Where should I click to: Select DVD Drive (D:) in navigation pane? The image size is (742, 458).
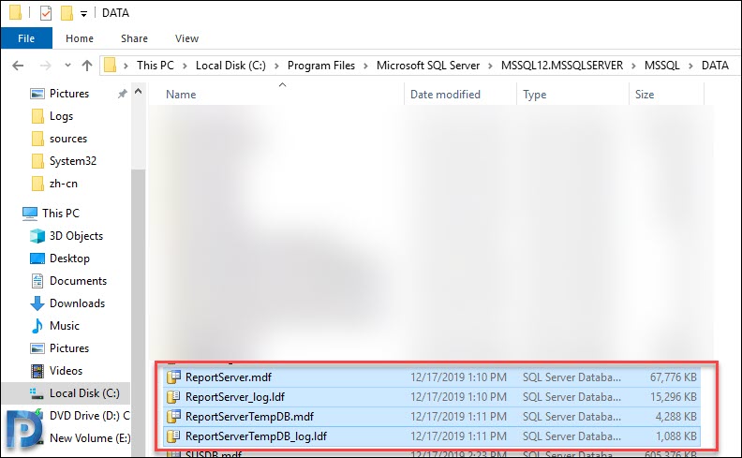tap(89, 416)
